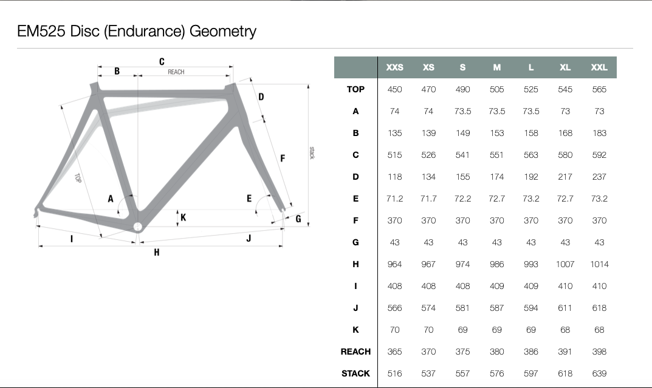Select the head tube label D
The width and height of the screenshot is (652, 388).
(x=261, y=97)
